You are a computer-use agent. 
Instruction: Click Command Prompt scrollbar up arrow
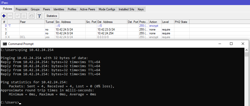tap(246, 50)
